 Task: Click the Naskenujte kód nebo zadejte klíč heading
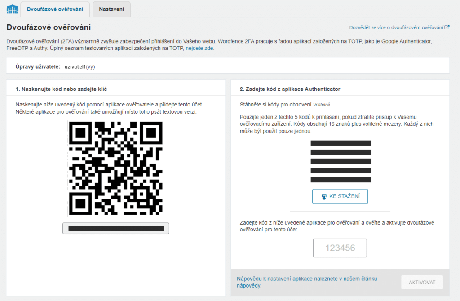pos(61,89)
